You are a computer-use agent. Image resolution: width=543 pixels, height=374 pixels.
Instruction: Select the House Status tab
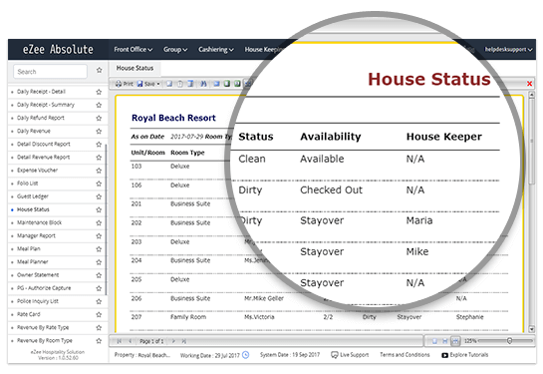135,68
